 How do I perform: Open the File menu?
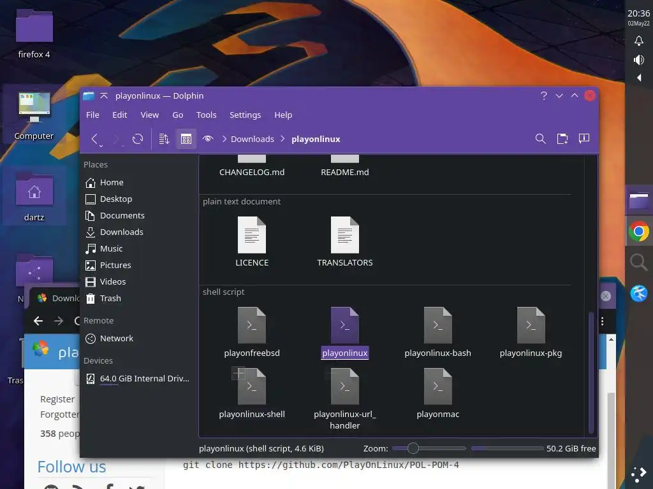tap(92, 115)
